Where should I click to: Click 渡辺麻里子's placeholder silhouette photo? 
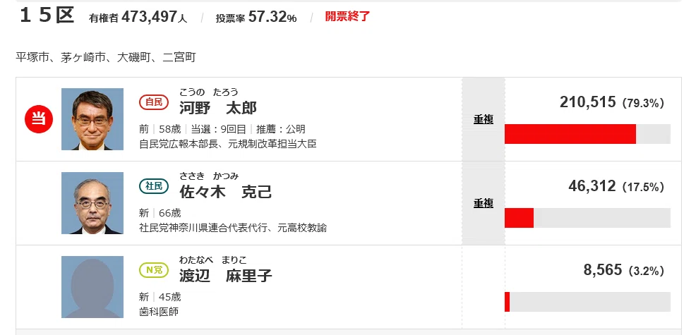pyautogui.click(x=92, y=286)
